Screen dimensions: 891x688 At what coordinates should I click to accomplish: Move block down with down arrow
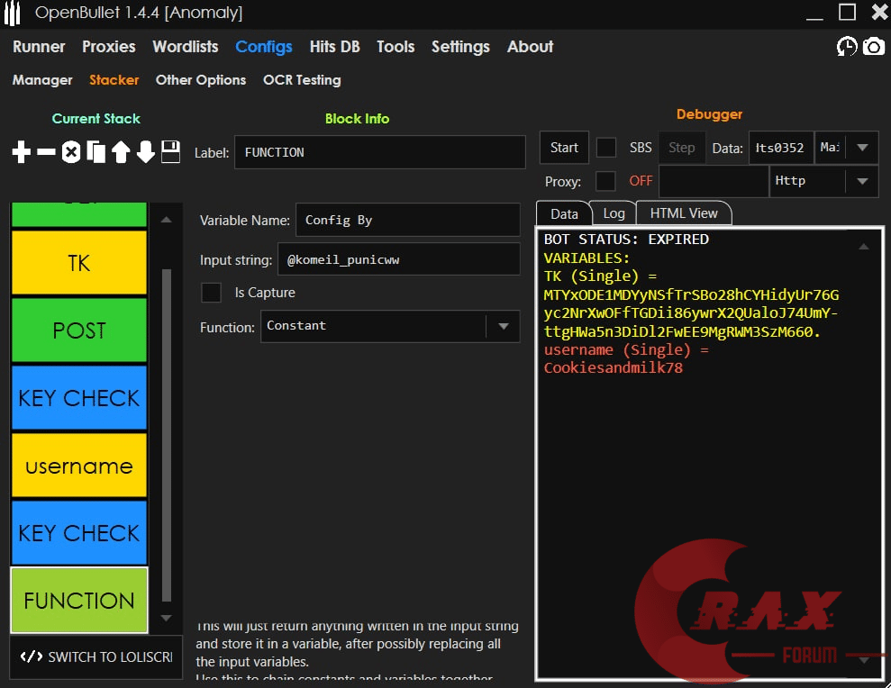(146, 153)
